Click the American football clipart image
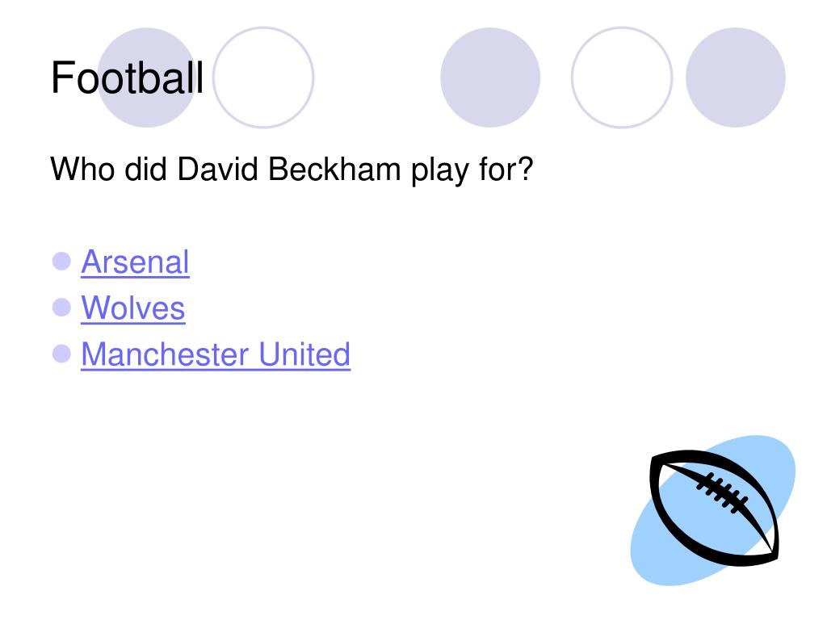 pos(713,510)
